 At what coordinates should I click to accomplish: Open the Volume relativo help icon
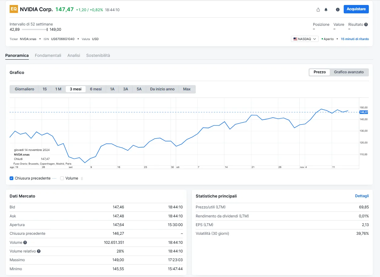[39, 251]
